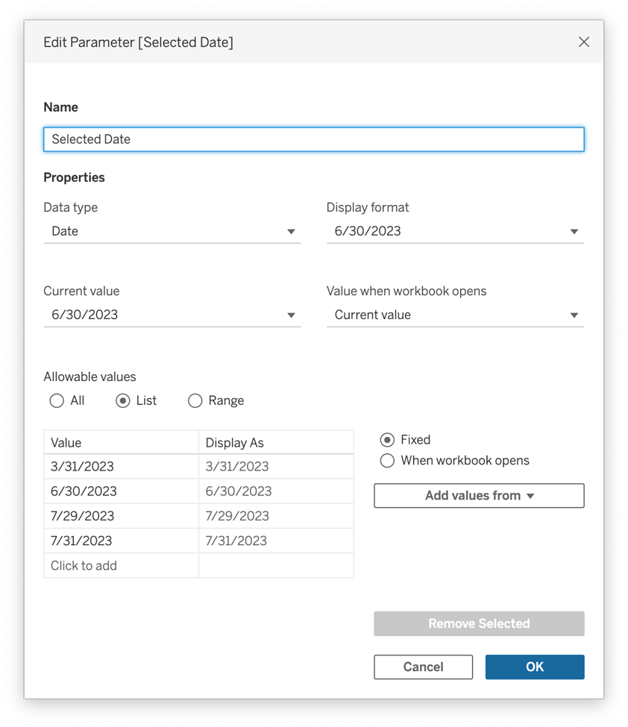
Task: Select the List allowable values radio
Action: tap(123, 400)
